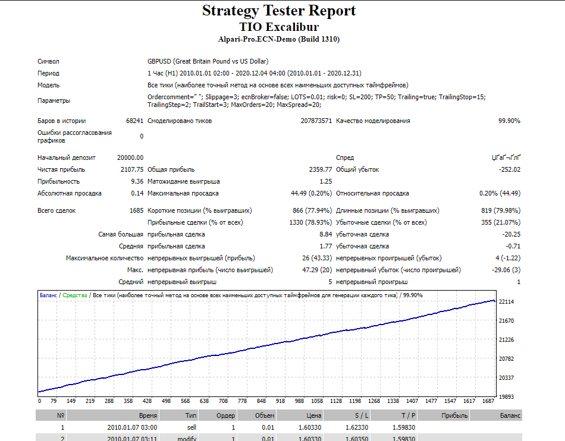Select expected payoff value 1.25
Viewport: 565px width, 441px height.
[326, 181]
